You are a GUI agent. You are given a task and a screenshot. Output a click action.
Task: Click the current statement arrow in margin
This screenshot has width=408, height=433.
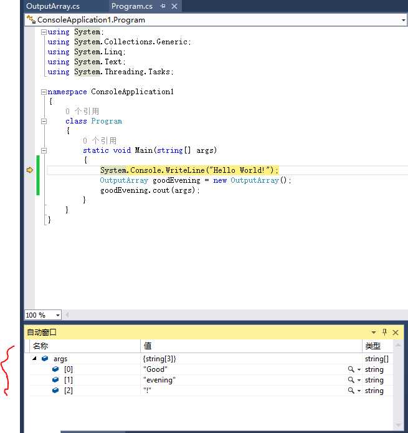(30, 170)
